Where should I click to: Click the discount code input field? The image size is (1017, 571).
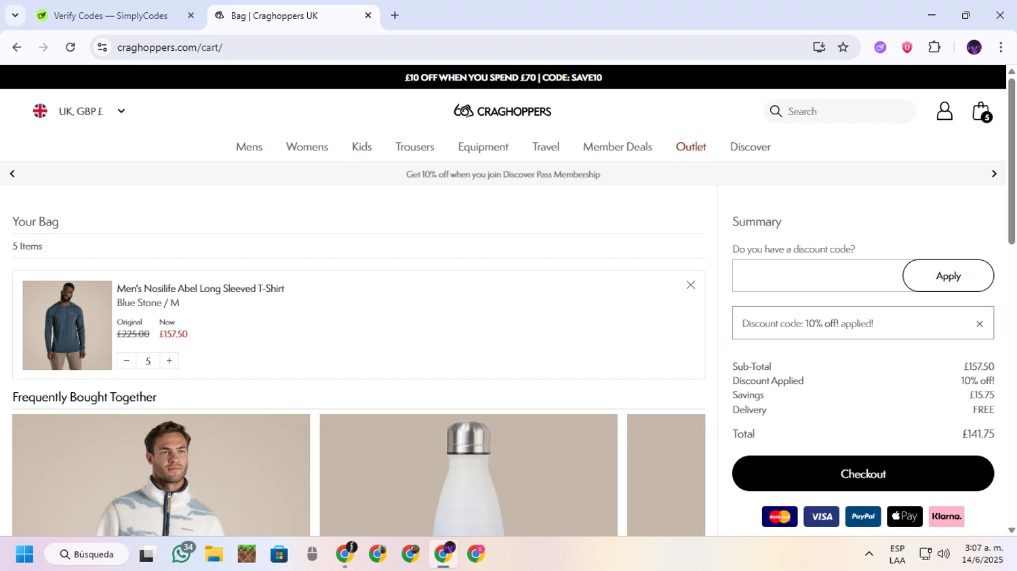click(x=818, y=276)
